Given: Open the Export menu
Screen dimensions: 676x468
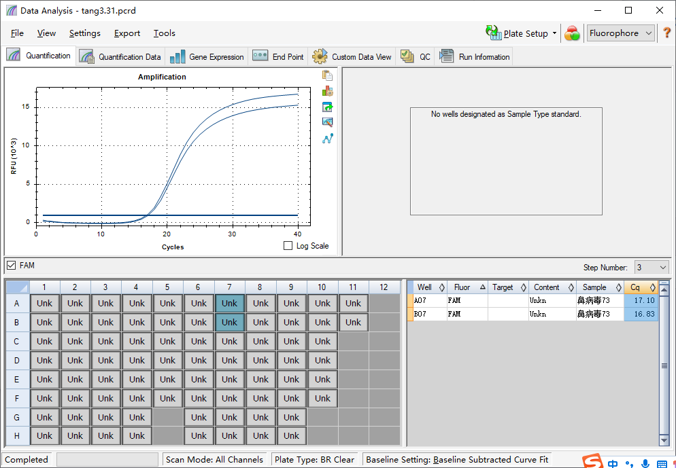Looking at the screenshot, I should click(126, 33).
